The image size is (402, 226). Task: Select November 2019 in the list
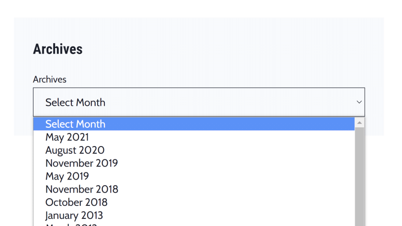point(81,163)
